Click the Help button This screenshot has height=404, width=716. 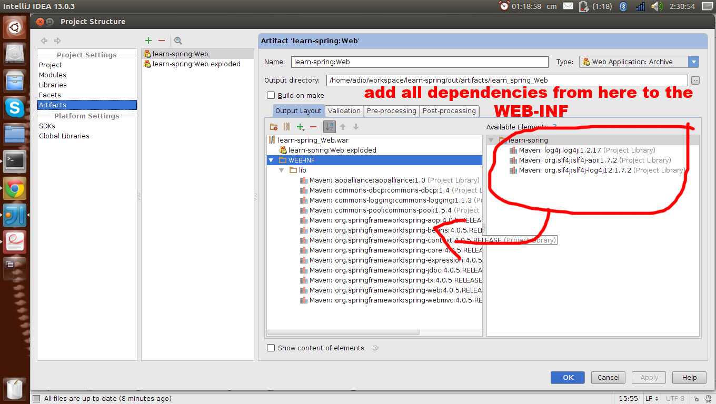click(689, 377)
